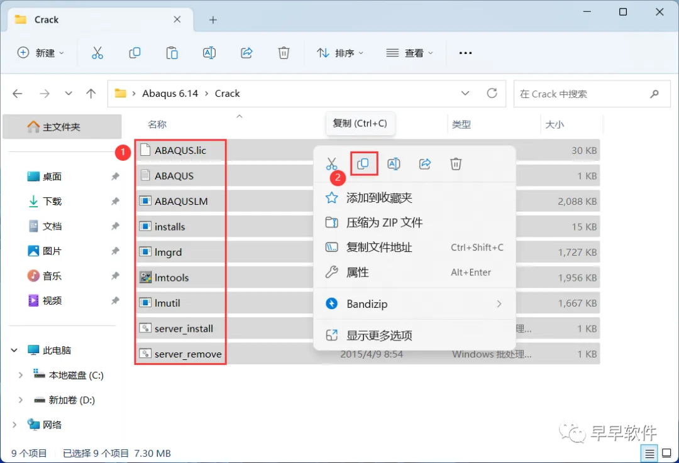Unpin Music (音乐) via its pin icon

point(115,276)
